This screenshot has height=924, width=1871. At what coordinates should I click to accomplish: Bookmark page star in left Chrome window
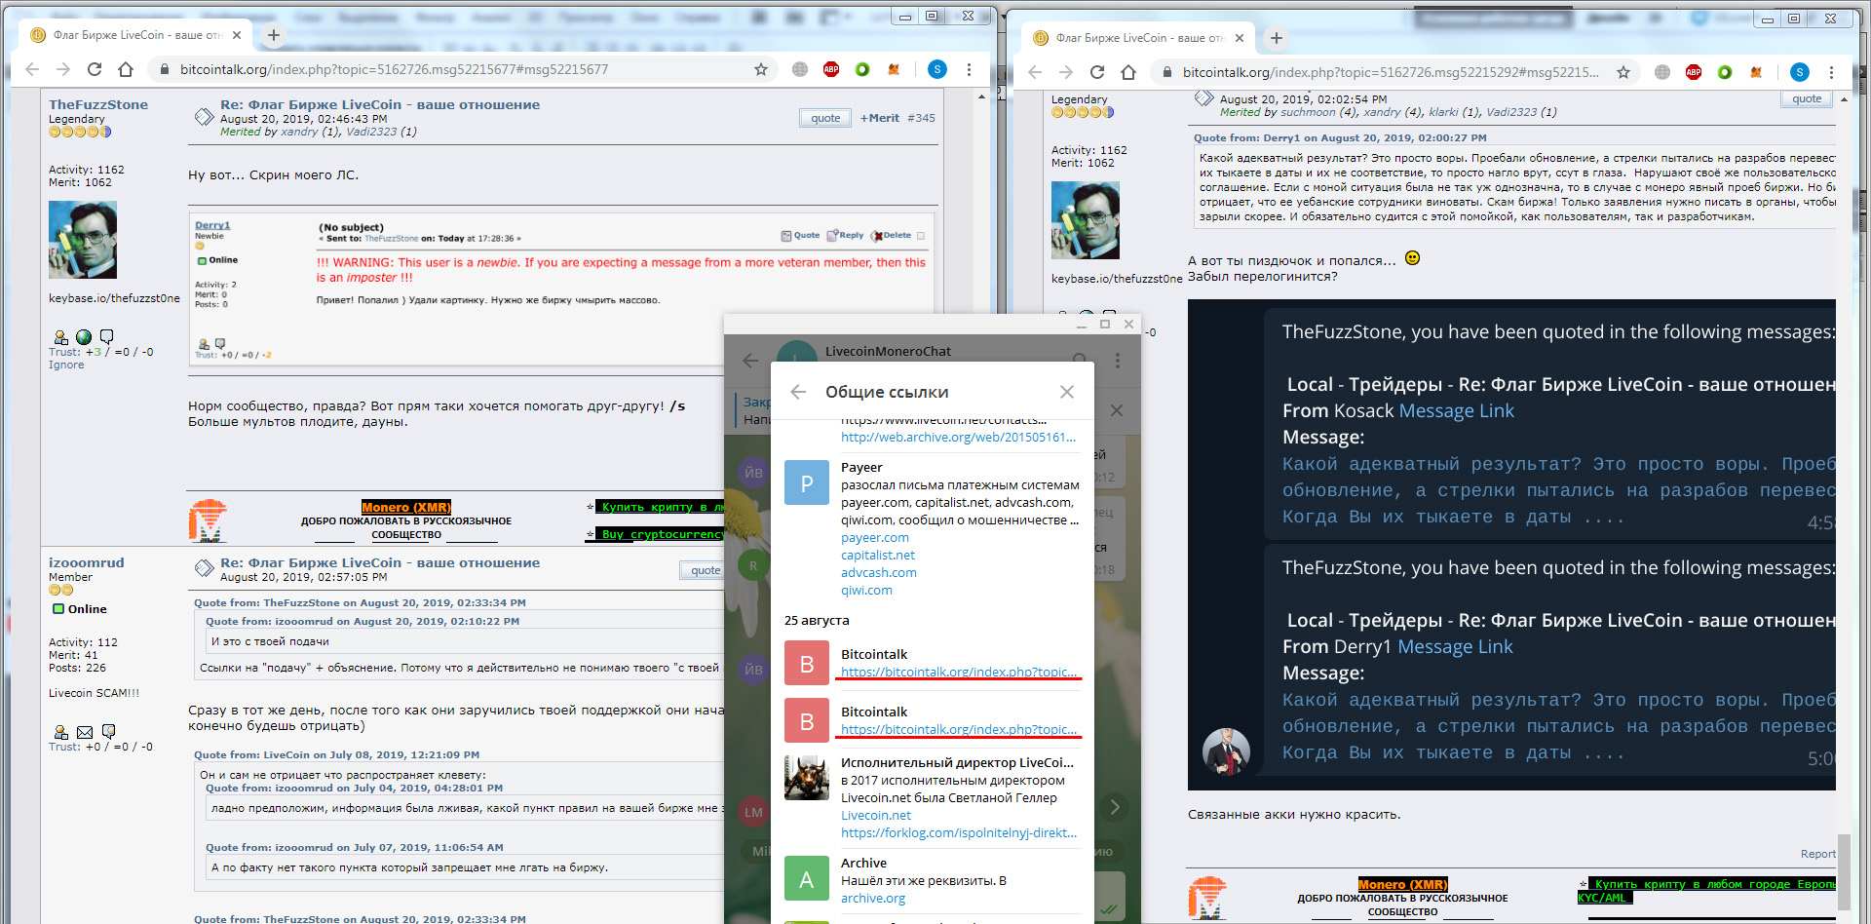pyautogui.click(x=761, y=69)
